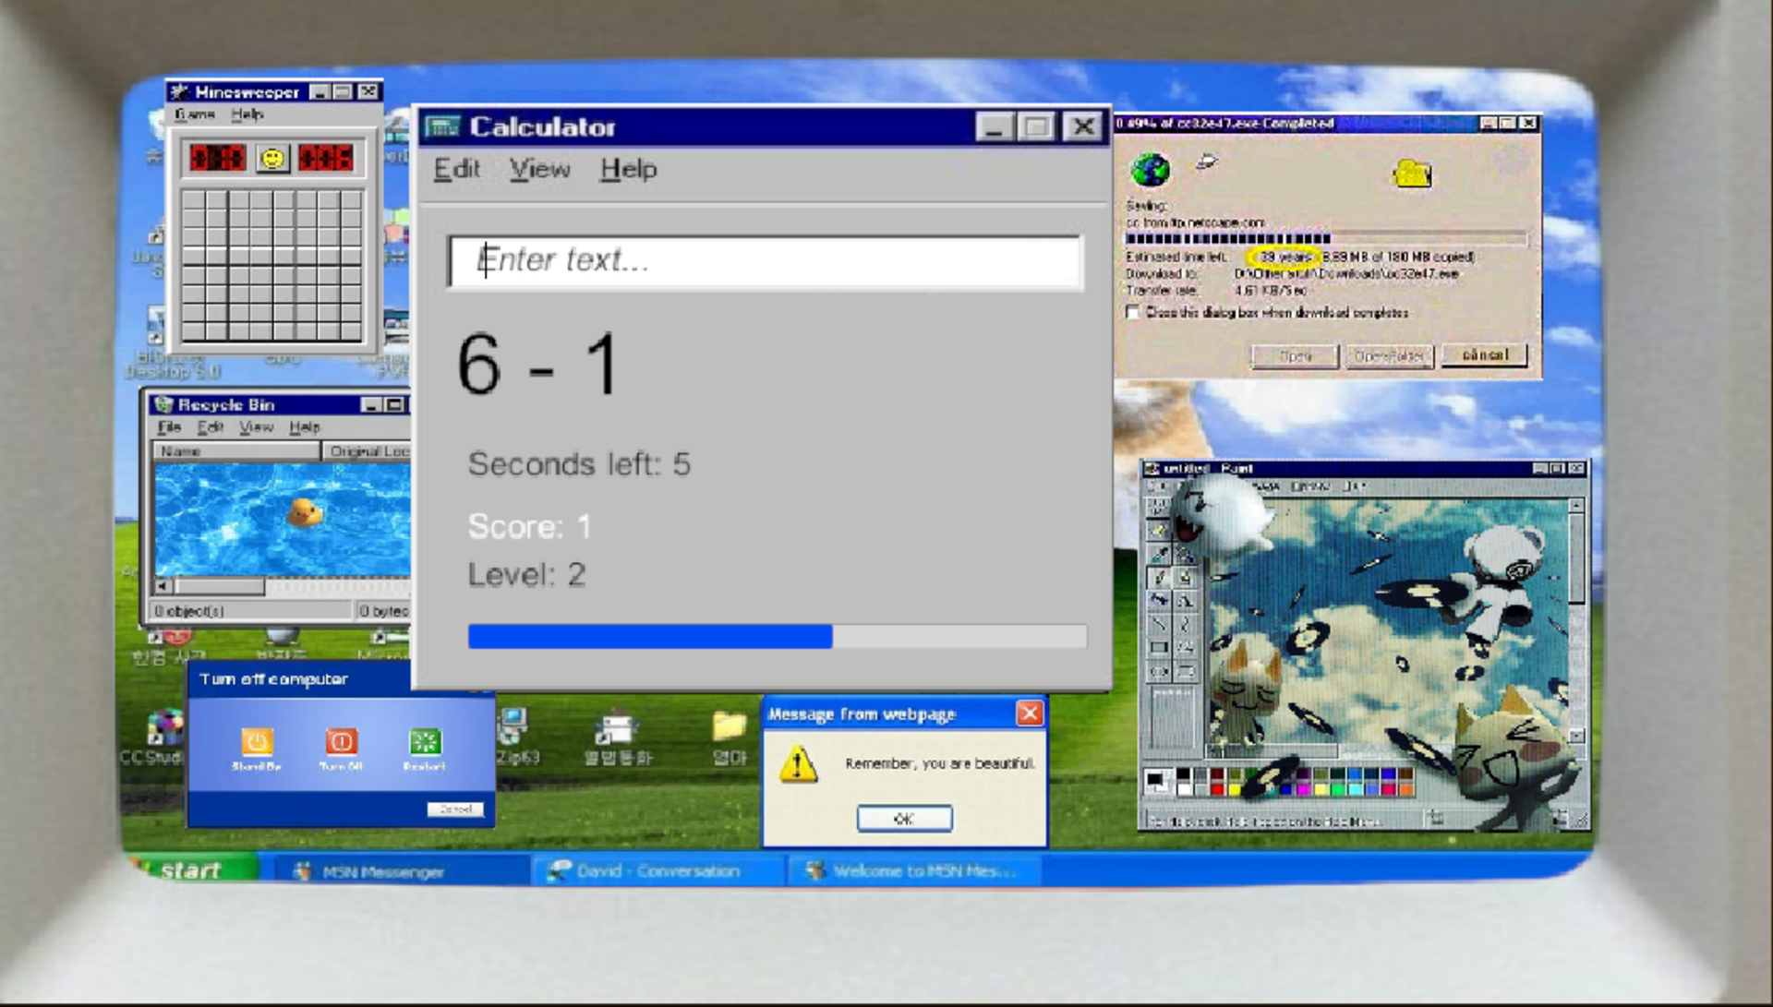Click the Minesweeper smiley face button
Viewport: 1773px width, 1007px height.
click(x=271, y=159)
